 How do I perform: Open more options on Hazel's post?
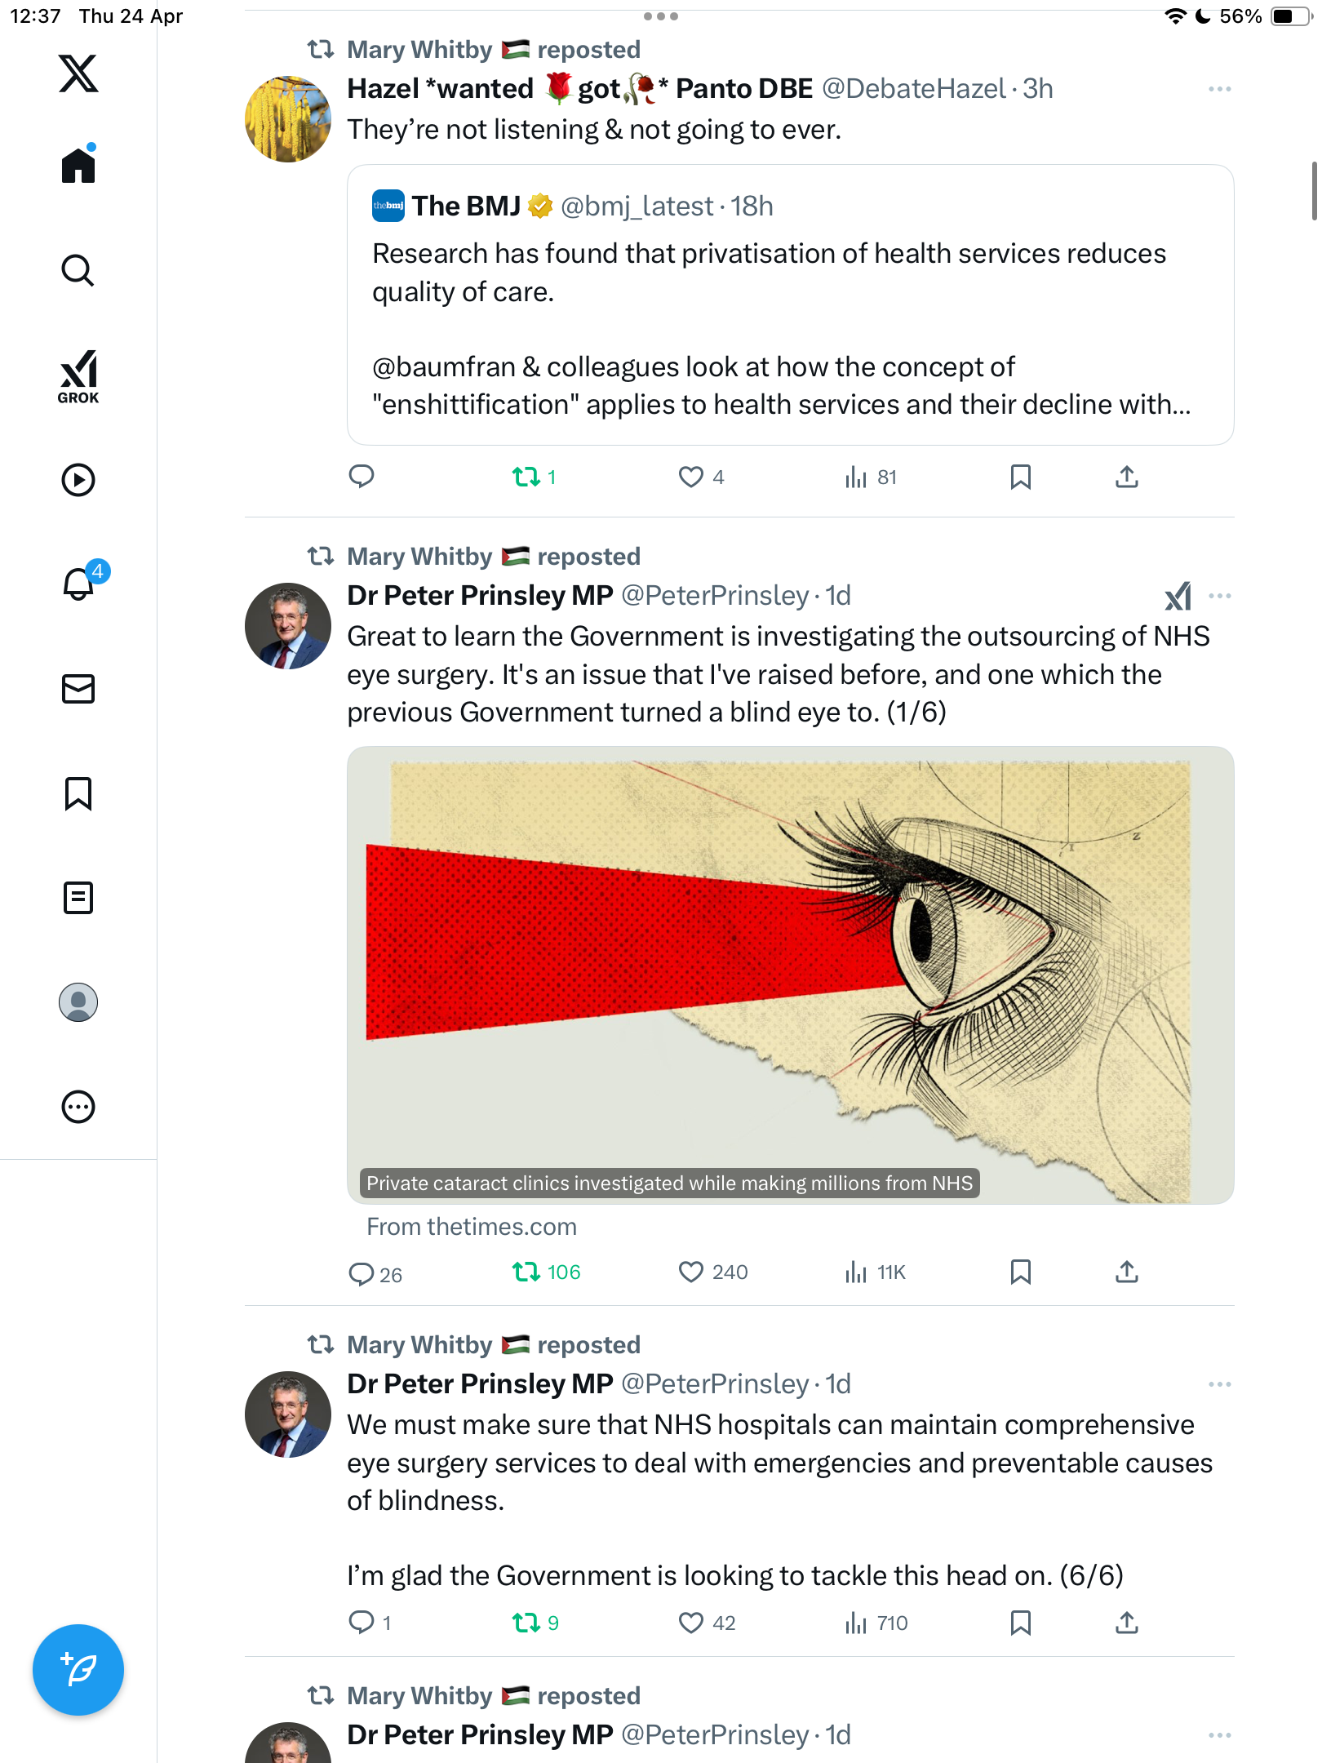click(1219, 89)
